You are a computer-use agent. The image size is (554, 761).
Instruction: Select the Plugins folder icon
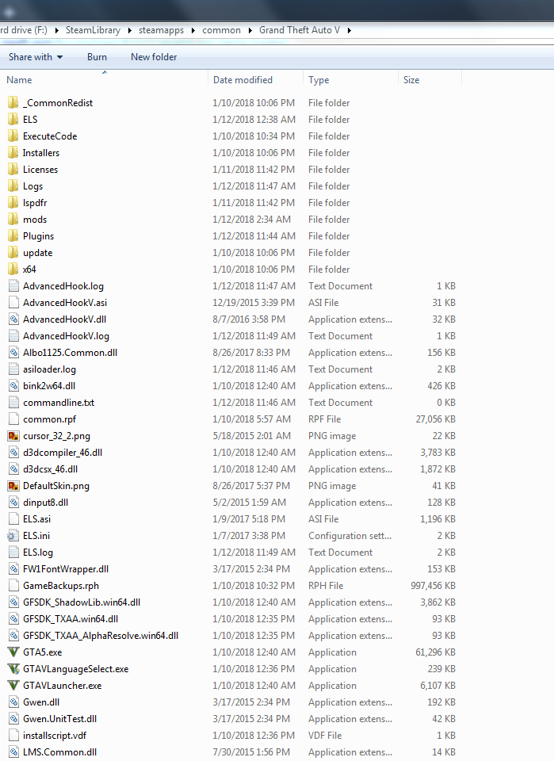(13, 236)
